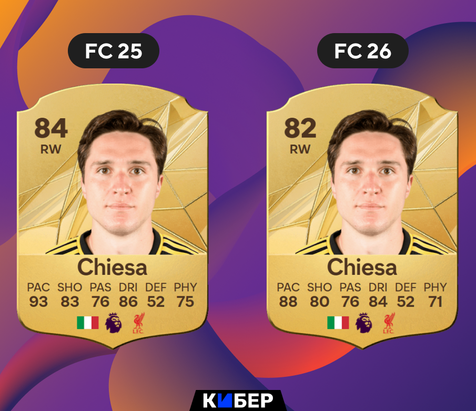Click the 82 overall rating on FC 26 card
476x411 pixels.
click(x=300, y=128)
